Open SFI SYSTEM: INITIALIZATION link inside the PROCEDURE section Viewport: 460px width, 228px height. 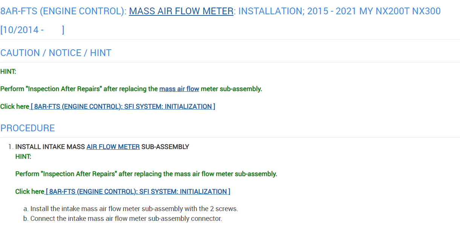pyautogui.click(x=138, y=192)
